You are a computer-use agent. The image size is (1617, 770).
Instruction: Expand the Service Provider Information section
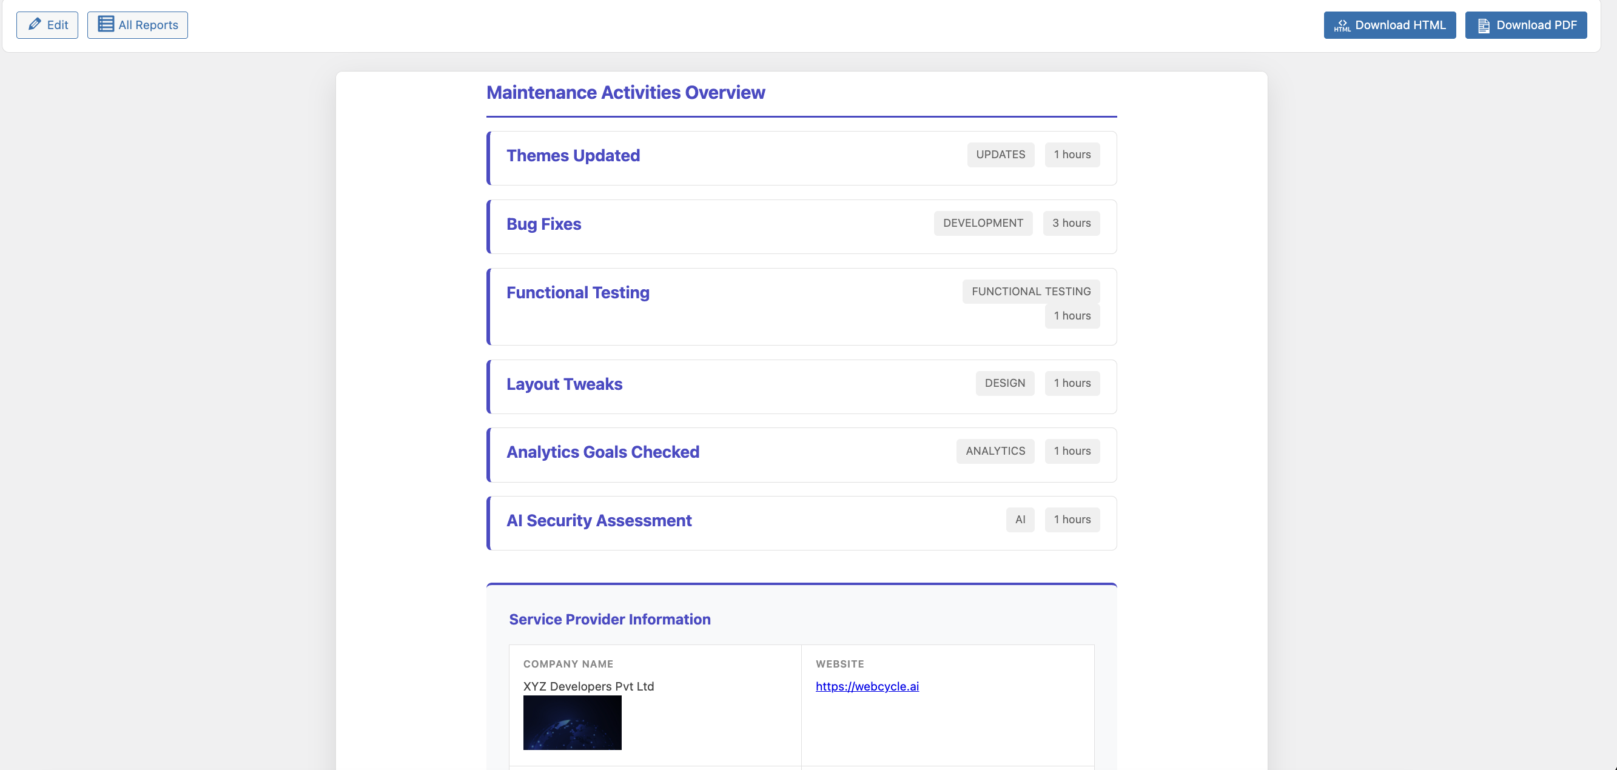[x=610, y=619]
